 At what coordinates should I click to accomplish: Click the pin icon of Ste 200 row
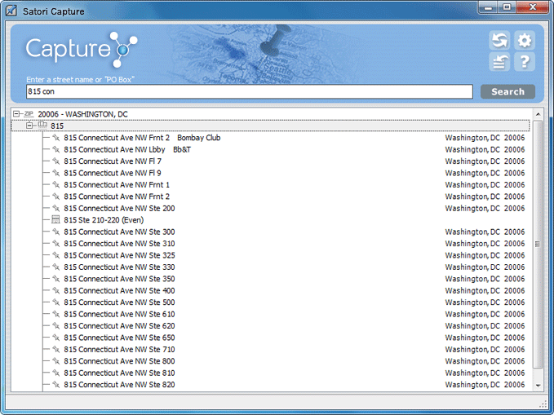click(x=55, y=208)
